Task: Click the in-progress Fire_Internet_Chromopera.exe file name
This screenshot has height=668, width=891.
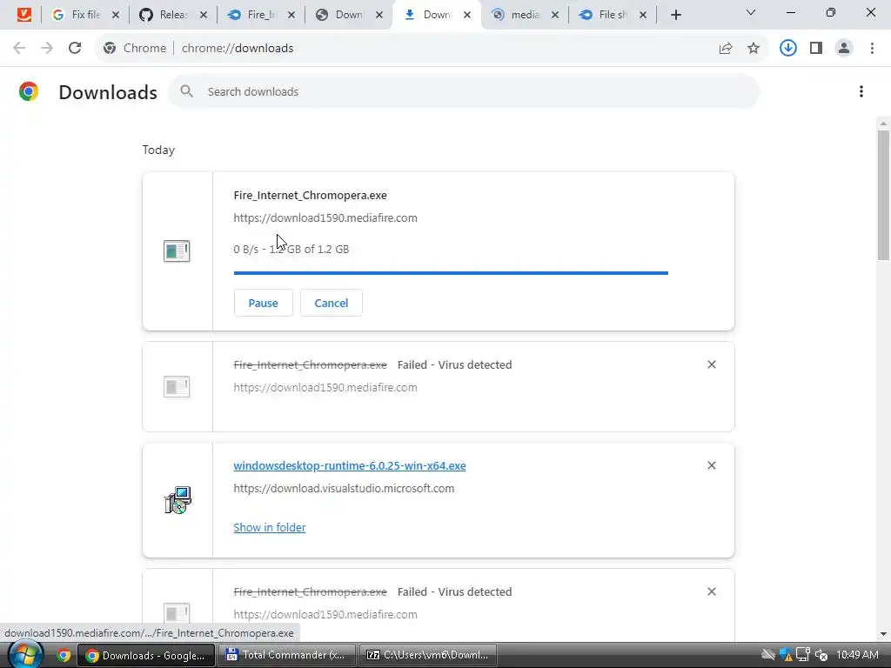Action: 311,196
